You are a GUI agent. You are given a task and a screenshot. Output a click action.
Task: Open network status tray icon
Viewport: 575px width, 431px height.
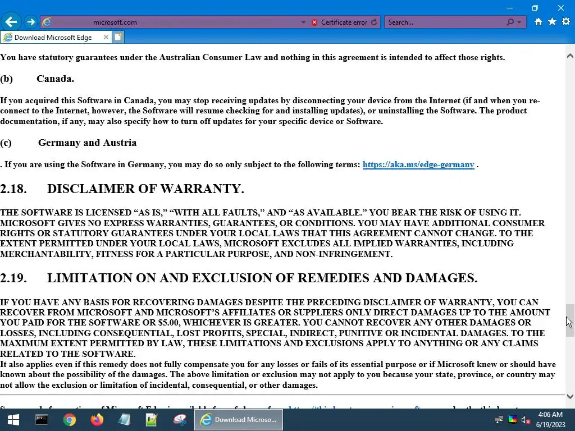click(x=499, y=420)
